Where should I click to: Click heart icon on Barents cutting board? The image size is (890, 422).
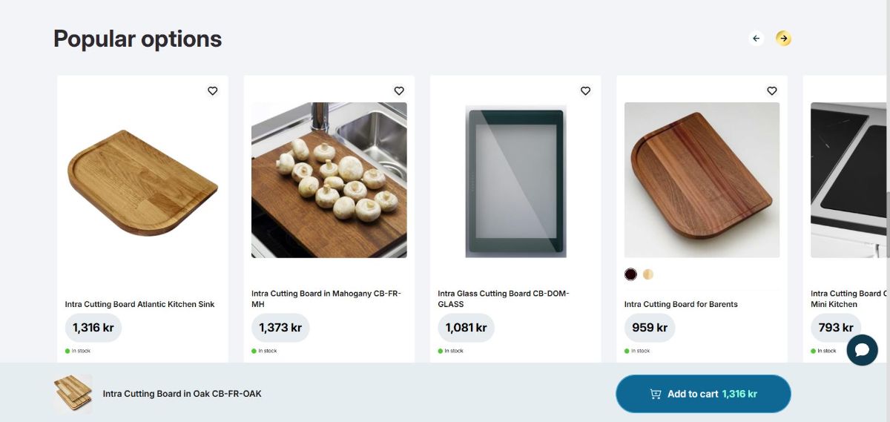[772, 90]
